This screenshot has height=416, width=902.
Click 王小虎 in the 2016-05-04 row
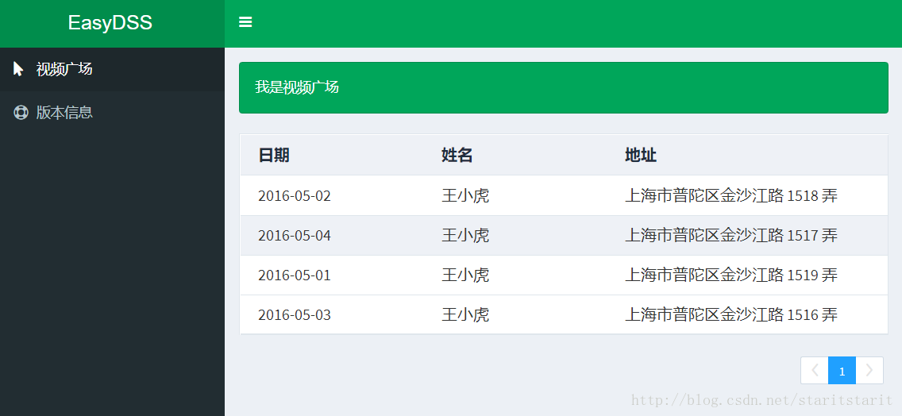tap(465, 235)
